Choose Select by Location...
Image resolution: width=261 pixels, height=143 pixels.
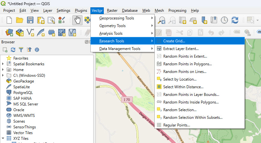pos(200,79)
